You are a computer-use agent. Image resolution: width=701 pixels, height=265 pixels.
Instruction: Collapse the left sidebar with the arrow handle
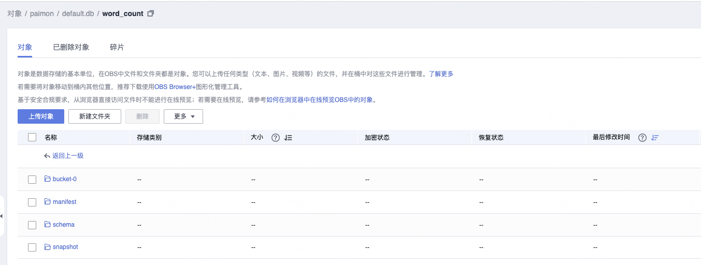click(2, 216)
